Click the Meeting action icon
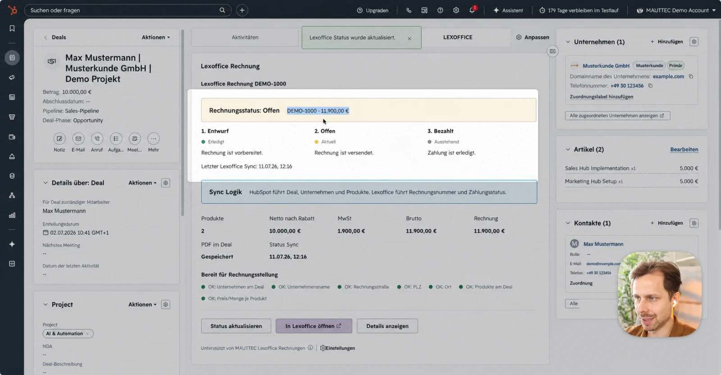Viewport: 721px width, 375px height. click(x=134, y=138)
